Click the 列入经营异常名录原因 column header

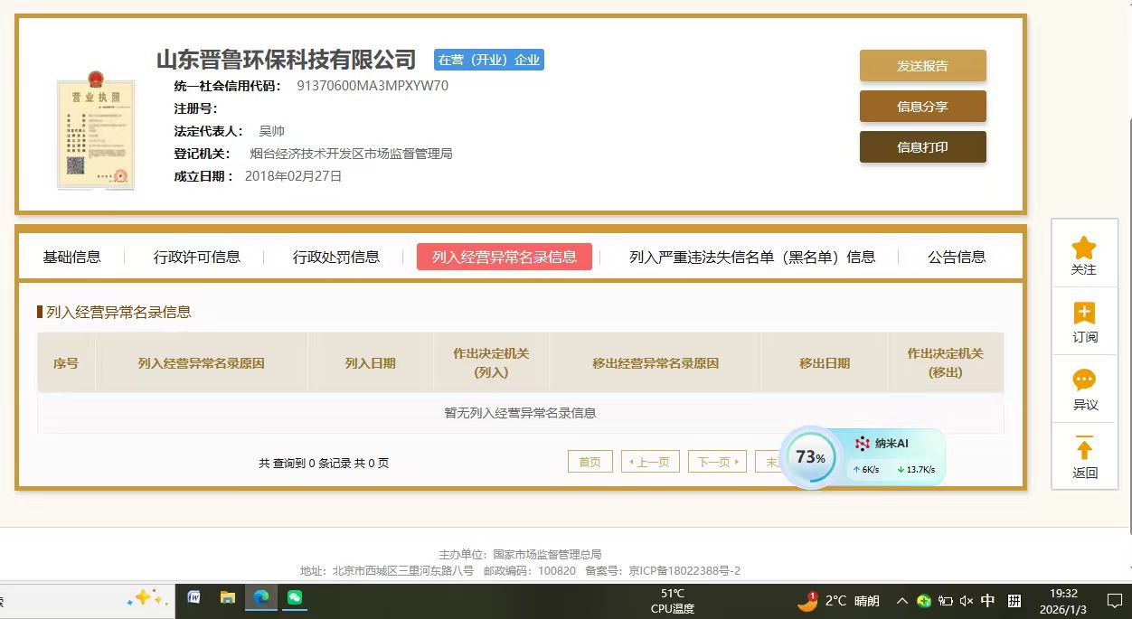pyautogui.click(x=202, y=363)
